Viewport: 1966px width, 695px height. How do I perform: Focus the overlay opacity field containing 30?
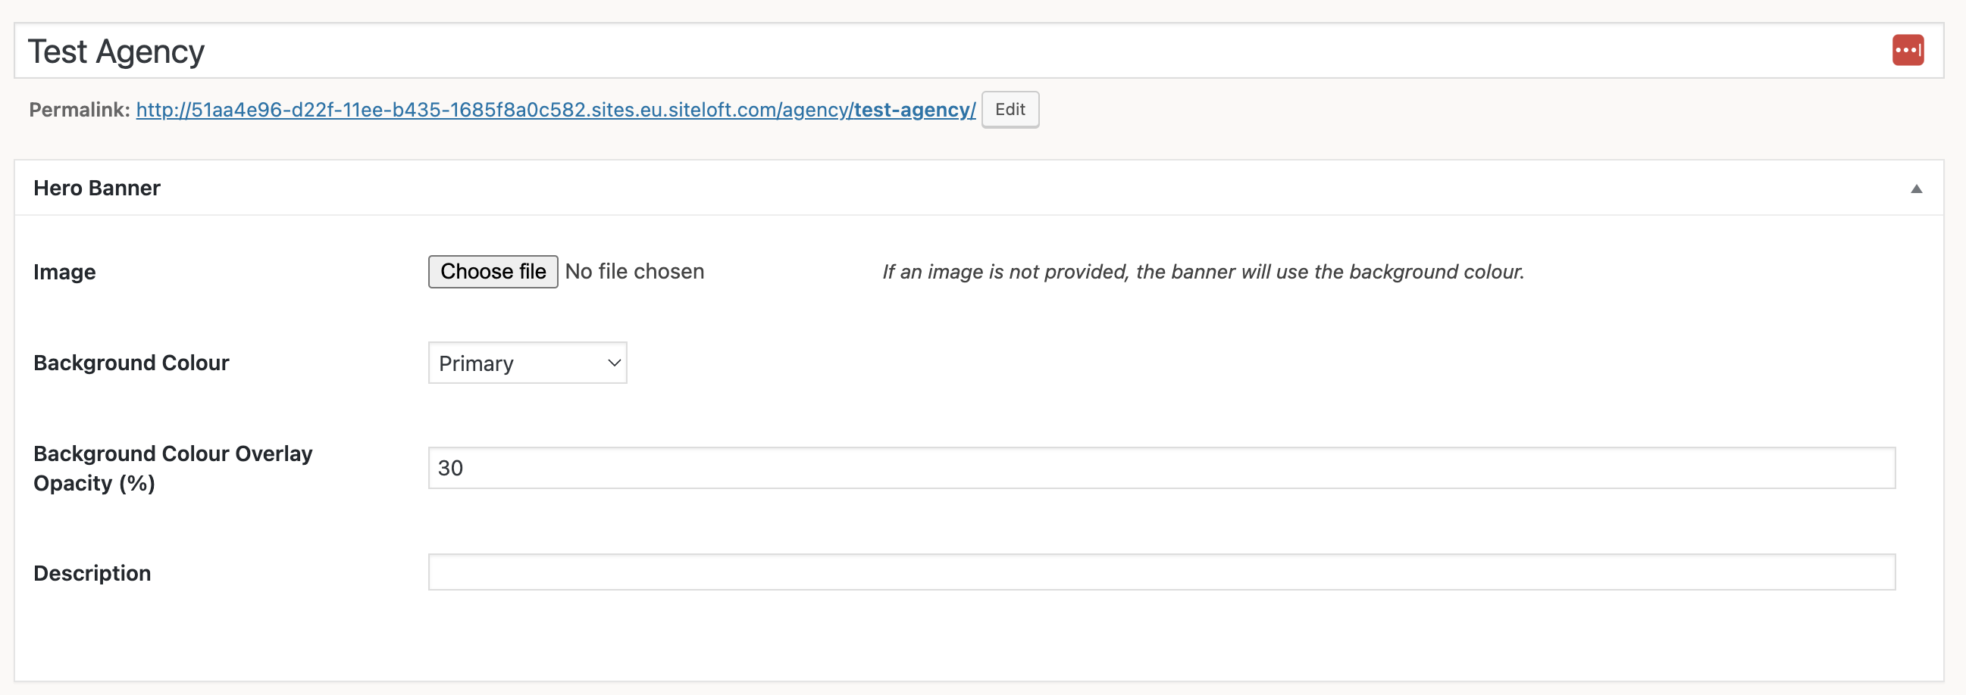click(1161, 468)
